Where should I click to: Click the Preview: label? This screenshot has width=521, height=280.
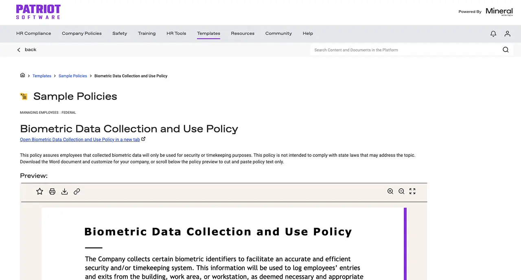(34, 176)
